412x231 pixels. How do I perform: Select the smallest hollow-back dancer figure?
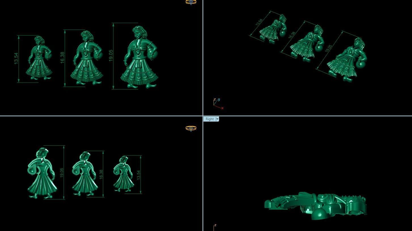123,174
